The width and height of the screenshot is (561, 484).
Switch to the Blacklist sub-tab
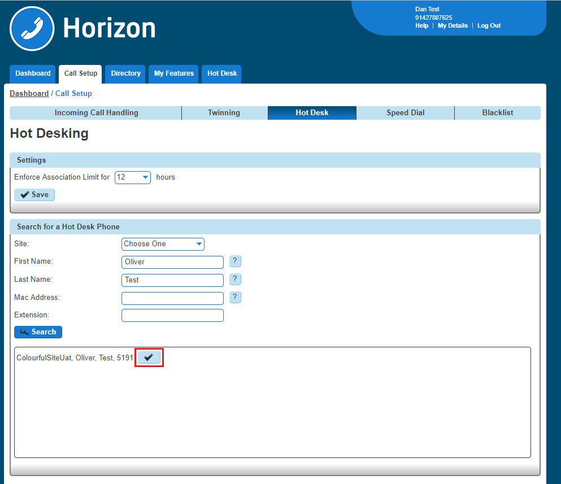point(498,113)
